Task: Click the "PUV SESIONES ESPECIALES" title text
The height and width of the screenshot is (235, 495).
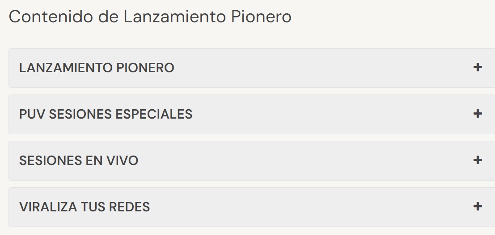Action: click(106, 115)
